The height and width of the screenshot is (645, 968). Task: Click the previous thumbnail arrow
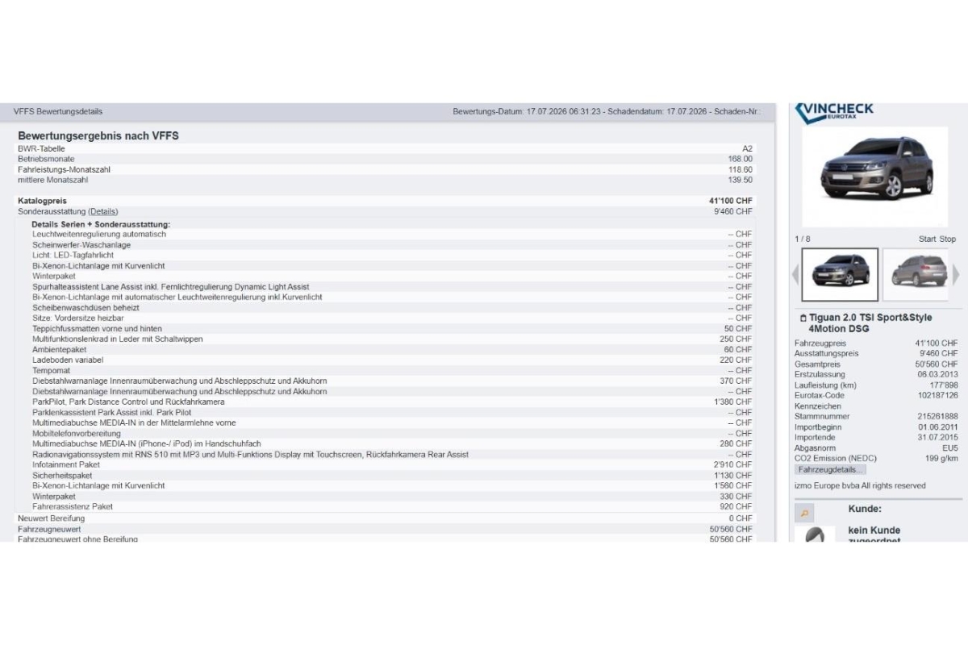[795, 275]
